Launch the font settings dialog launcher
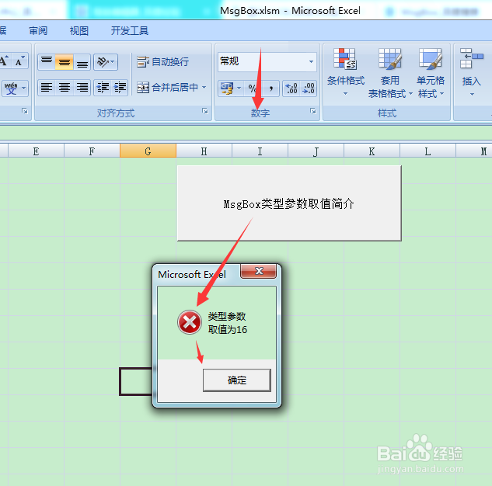Image resolution: width=492 pixels, height=486 pixels. click(x=24, y=111)
